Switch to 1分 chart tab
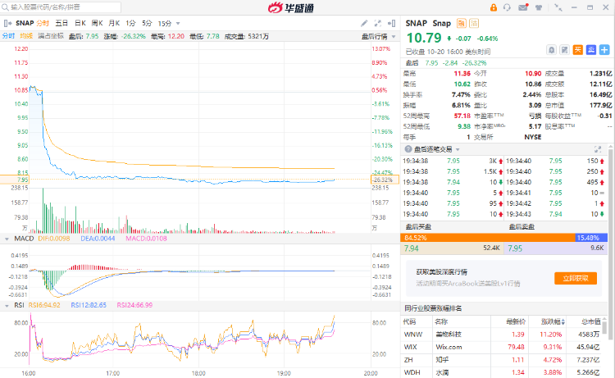Viewport: 615px width, 378px height. [x=130, y=24]
